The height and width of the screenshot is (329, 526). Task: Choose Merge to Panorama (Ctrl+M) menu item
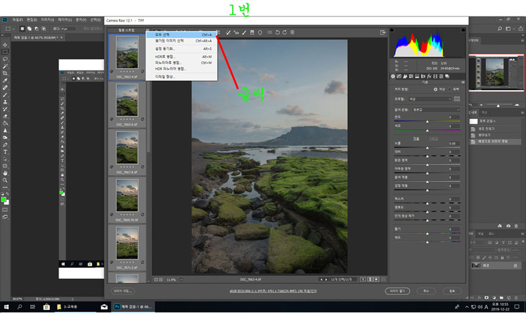click(x=183, y=63)
